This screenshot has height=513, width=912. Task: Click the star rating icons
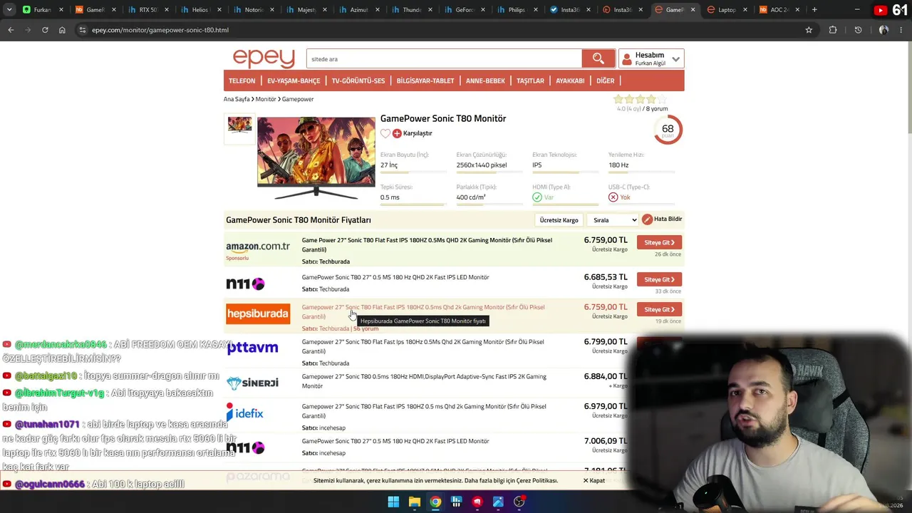[641, 100]
